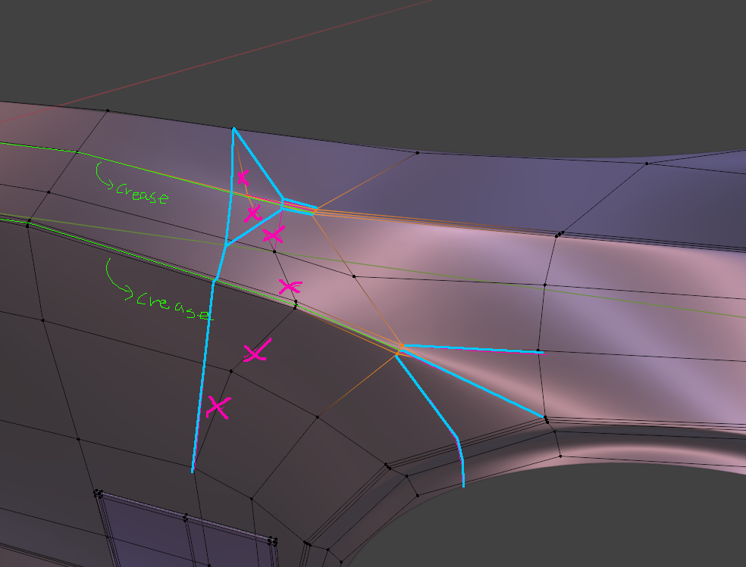Select the vertex at the end of the lower orange edge

tap(318, 417)
